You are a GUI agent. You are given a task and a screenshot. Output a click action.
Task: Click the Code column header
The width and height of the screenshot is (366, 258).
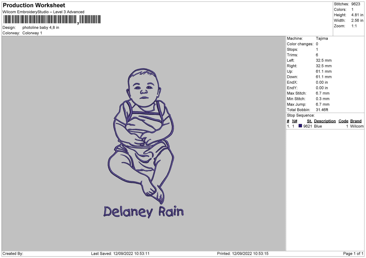tap(343, 121)
